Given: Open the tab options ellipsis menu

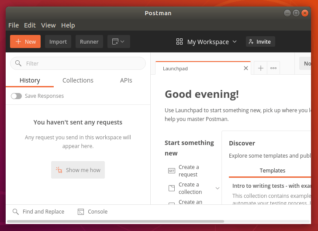Looking at the screenshot, I should 273,68.
